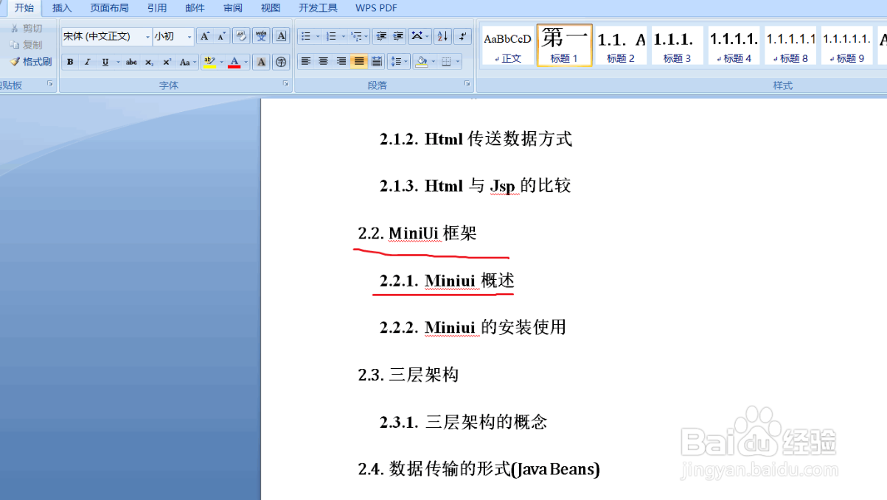This screenshot has width=887, height=500.
Task: Apply strikethrough formatting
Action: click(x=131, y=62)
